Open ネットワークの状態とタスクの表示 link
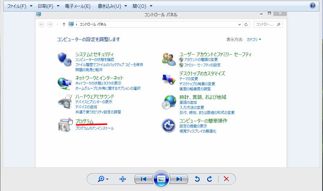 (98, 83)
